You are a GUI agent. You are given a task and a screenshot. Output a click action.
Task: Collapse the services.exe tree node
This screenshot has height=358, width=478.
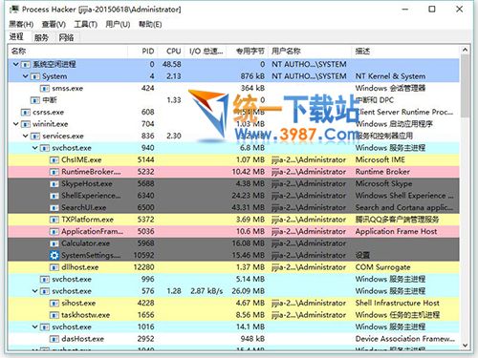click(26, 136)
